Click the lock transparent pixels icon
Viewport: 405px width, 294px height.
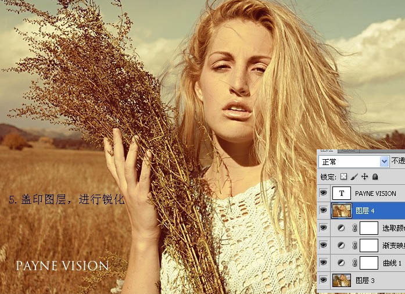pyautogui.click(x=344, y=176)
